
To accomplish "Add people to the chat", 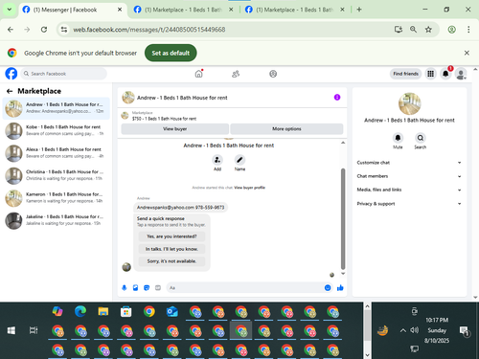I will pos(217,160).
